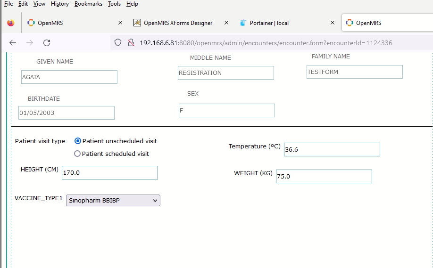Open the Edit menu
The image size is (433, 268).
[23, 4]
